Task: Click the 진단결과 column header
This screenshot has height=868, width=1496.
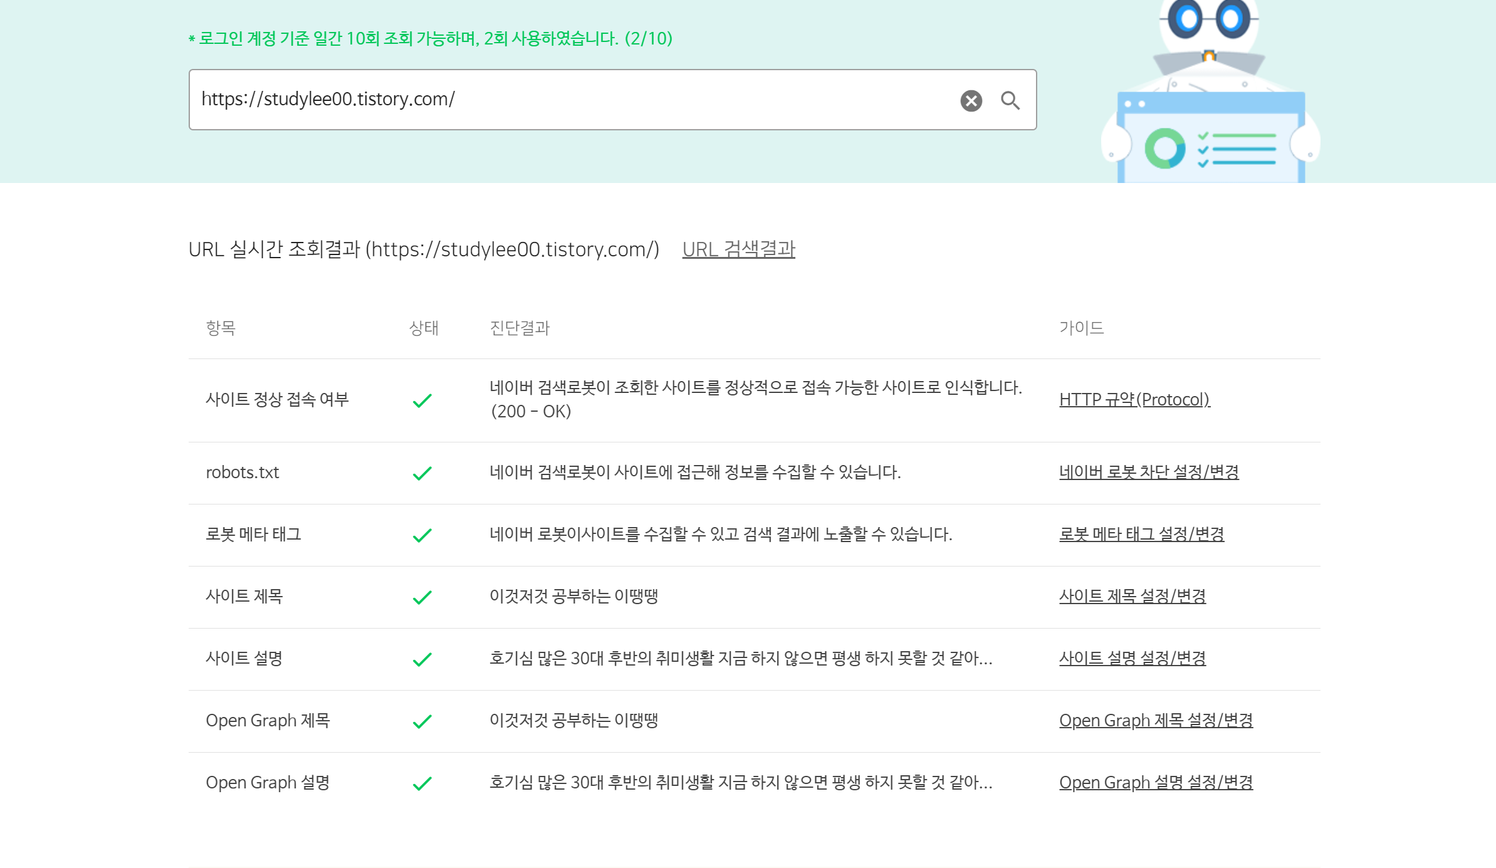Action: pos(519,328)
